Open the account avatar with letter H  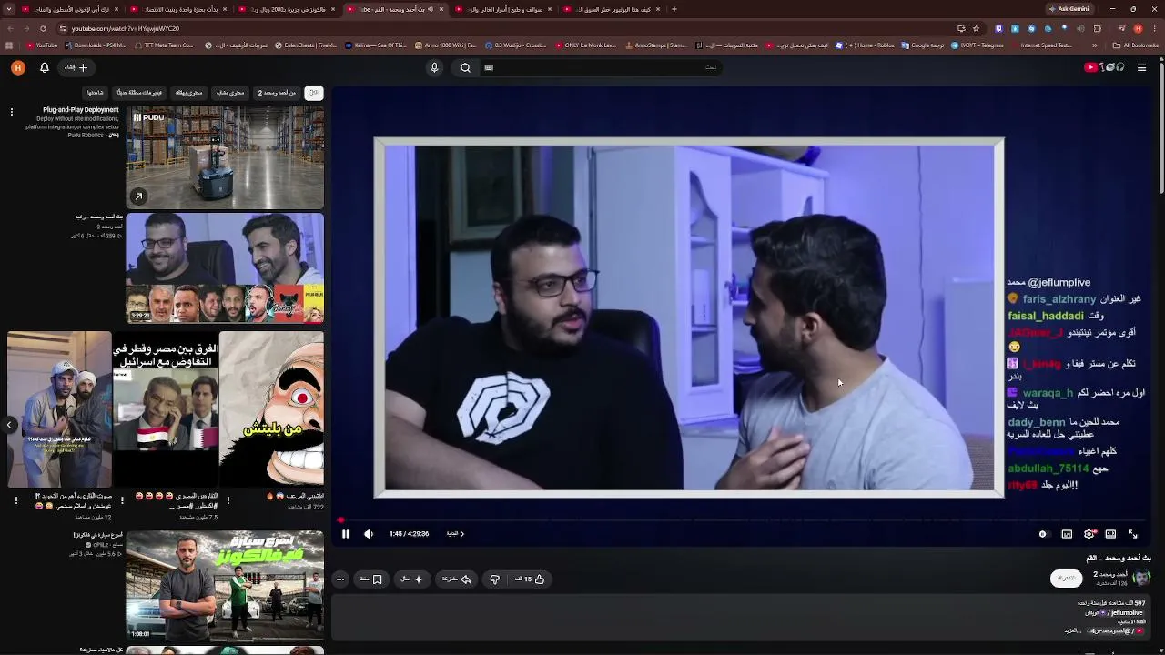[17, 67]
